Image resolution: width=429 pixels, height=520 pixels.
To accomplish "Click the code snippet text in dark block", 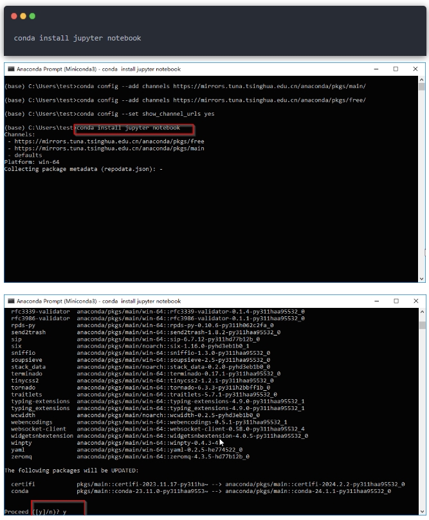I will (77, 38).
